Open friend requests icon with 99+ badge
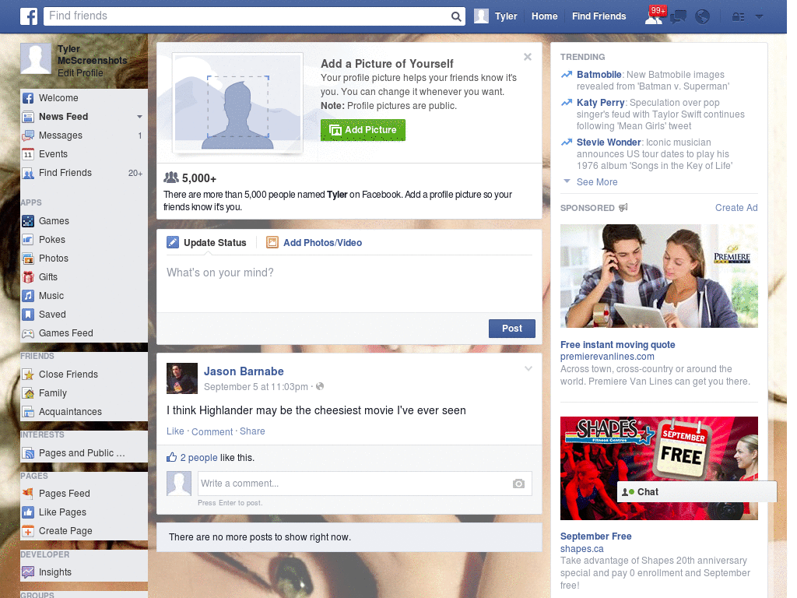Screen dimensions: 797x598 [654, 16]
